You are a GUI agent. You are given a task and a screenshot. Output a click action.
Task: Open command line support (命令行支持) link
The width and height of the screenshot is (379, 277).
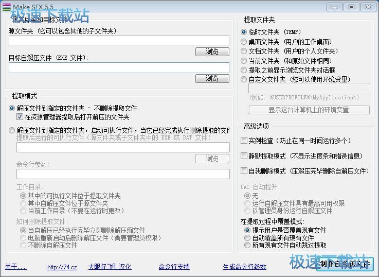(174, 267)
